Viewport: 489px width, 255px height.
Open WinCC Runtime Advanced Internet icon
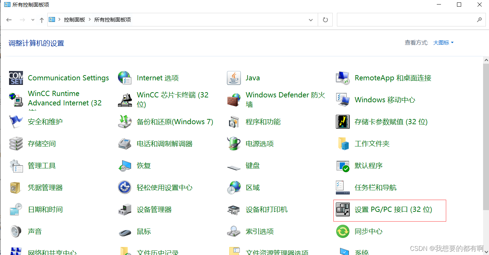point(16,100)
